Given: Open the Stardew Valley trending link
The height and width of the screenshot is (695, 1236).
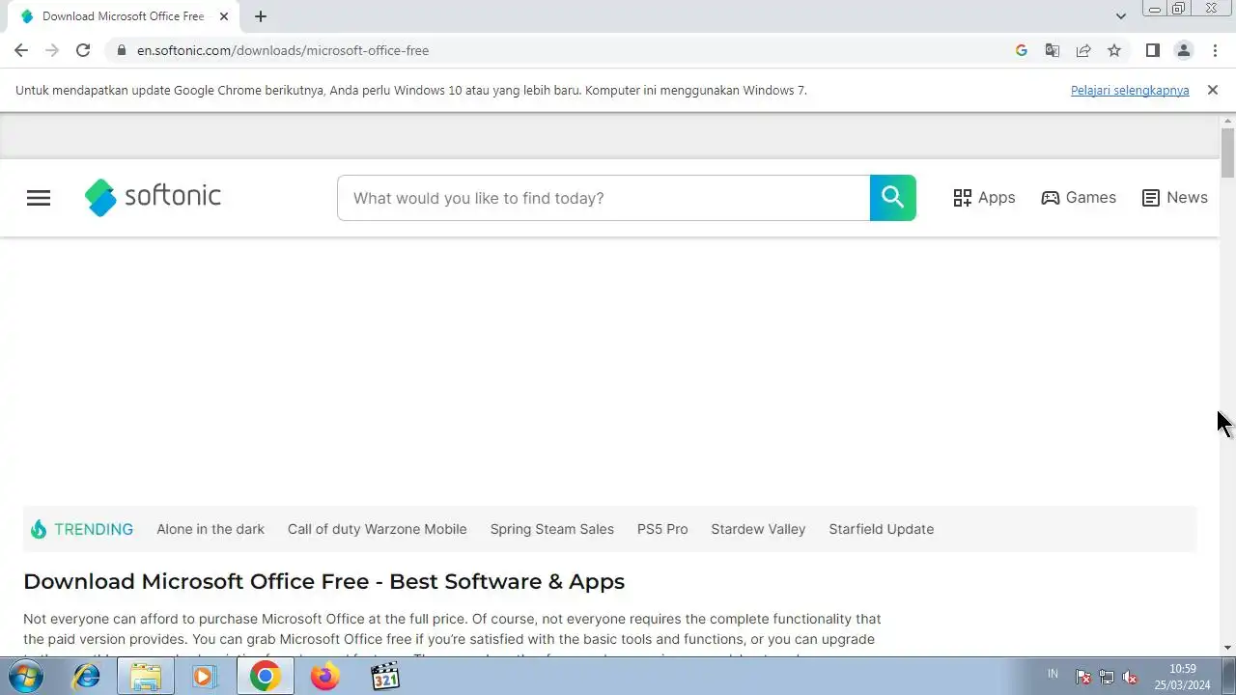Looking at the screenshot, I should [x=758, y=529].
